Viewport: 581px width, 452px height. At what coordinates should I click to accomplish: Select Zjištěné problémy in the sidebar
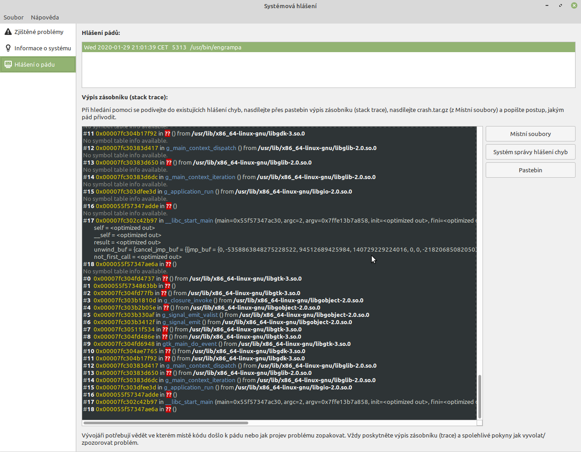click(x=39, y=32)
